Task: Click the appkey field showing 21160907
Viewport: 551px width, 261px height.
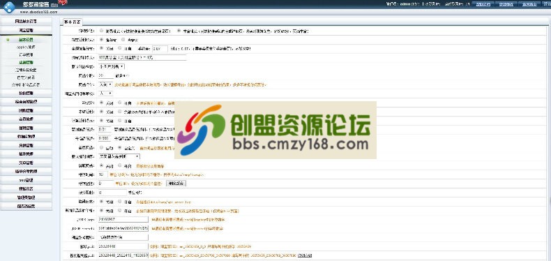Action: pos(123,219)
